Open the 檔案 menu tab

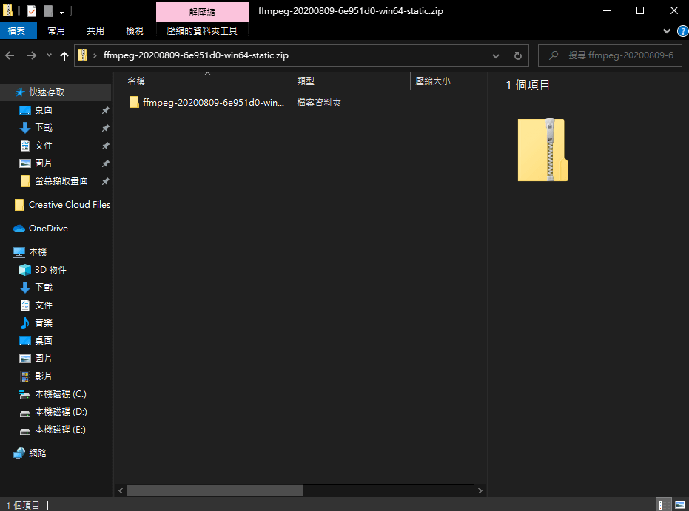[x=17, y=31]
